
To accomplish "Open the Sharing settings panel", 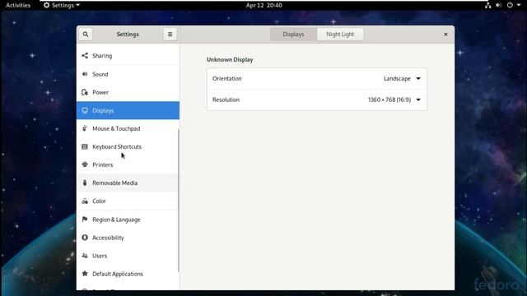I will [x=128, y=56].
